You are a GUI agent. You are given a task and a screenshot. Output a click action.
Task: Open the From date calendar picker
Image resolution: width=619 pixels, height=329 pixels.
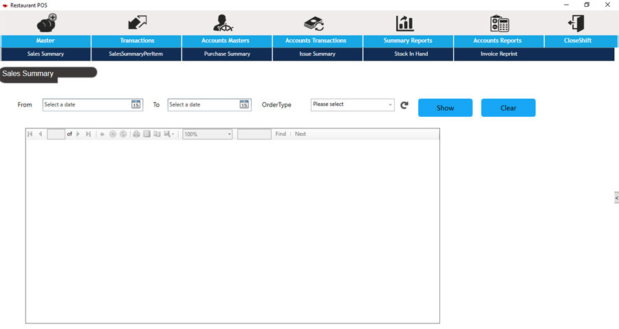(135, 104)
